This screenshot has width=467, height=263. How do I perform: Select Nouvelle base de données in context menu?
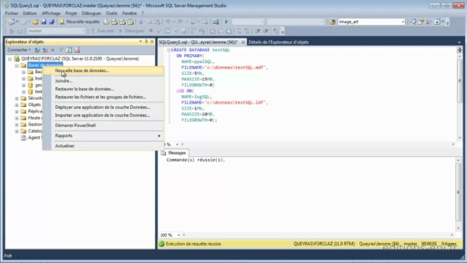82,71
